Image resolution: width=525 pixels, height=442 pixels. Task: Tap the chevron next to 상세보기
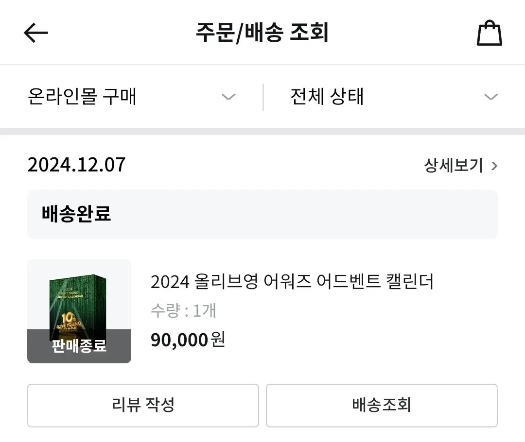coord(494,166)
